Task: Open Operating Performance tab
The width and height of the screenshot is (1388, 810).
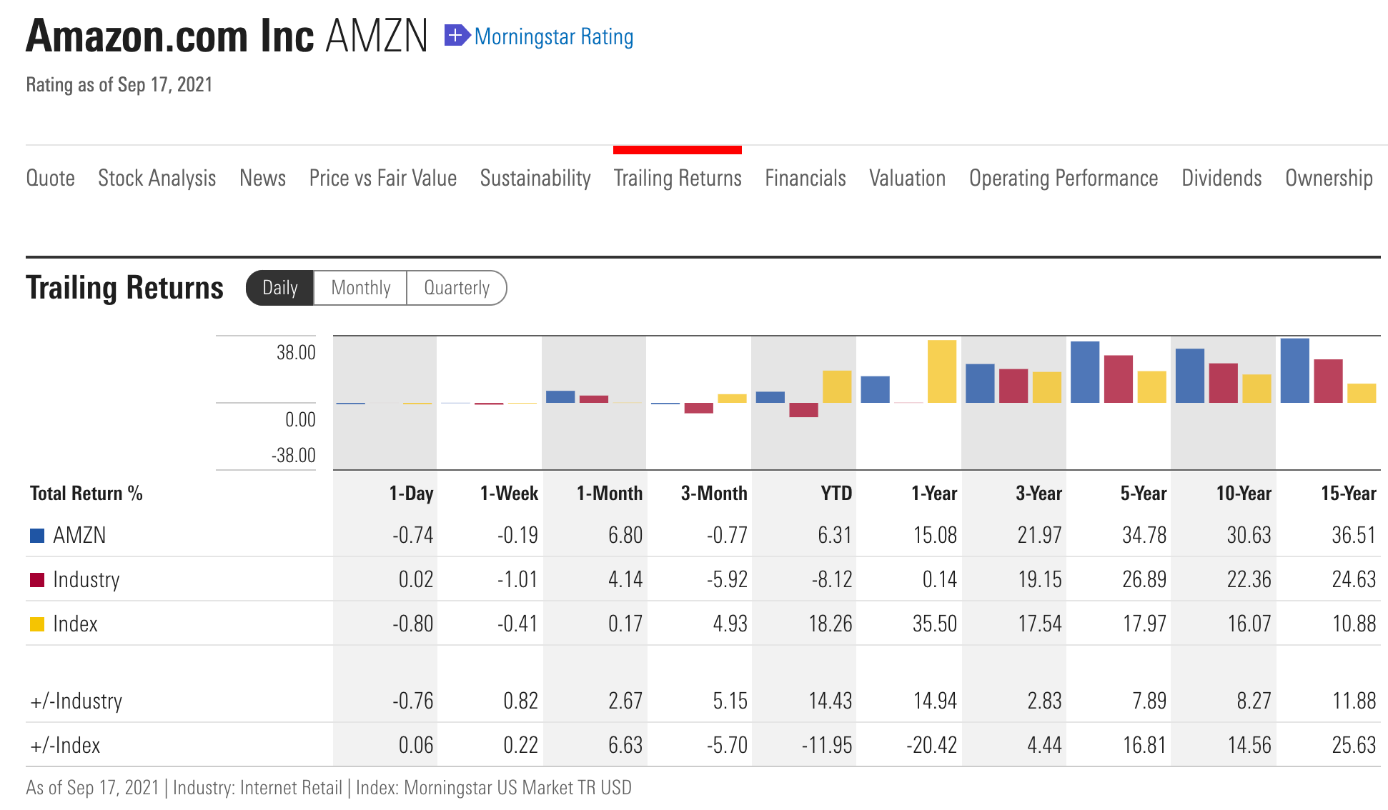Action: pyautogui.click(x=1064, y=178)
